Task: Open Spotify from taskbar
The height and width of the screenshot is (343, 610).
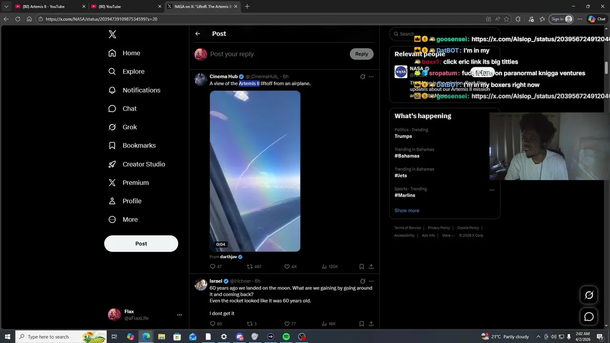Action: [x=286, y=337]
